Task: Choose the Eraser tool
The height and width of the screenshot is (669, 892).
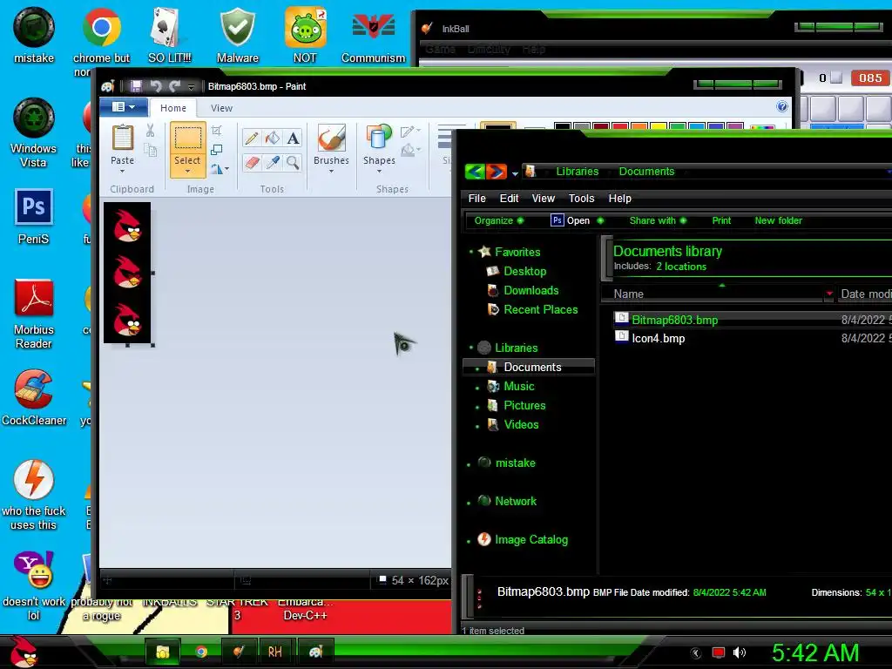Action: [x=252, y=163]
